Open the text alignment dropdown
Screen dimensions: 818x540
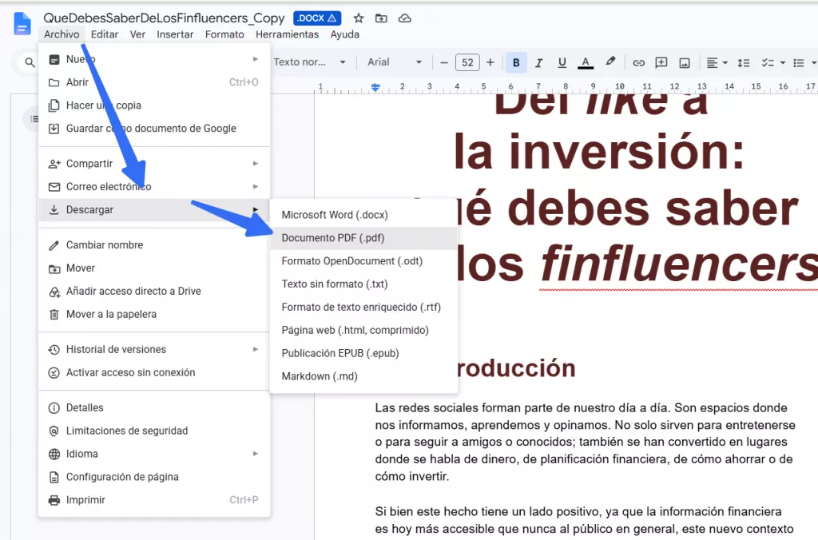tap(717, 62)
